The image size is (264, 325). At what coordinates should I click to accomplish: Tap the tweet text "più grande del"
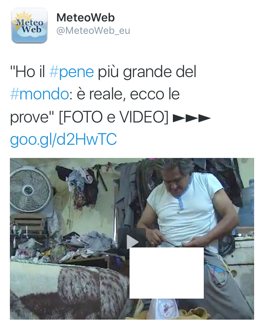[x=147, y=72]
